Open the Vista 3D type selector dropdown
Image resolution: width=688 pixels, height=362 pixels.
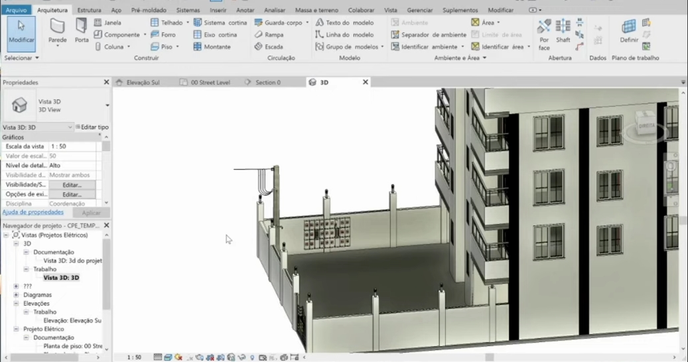(107, 105)
